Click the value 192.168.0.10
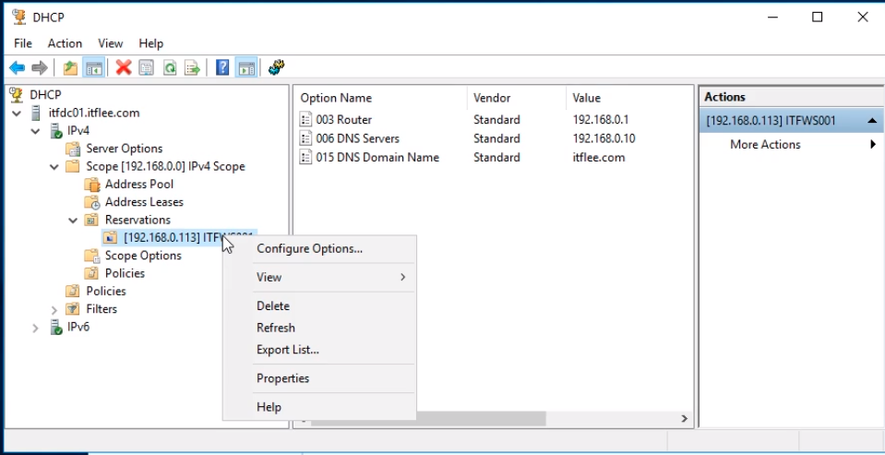The width and height of the screenshot is (885, 455). [x=604, y=138]
